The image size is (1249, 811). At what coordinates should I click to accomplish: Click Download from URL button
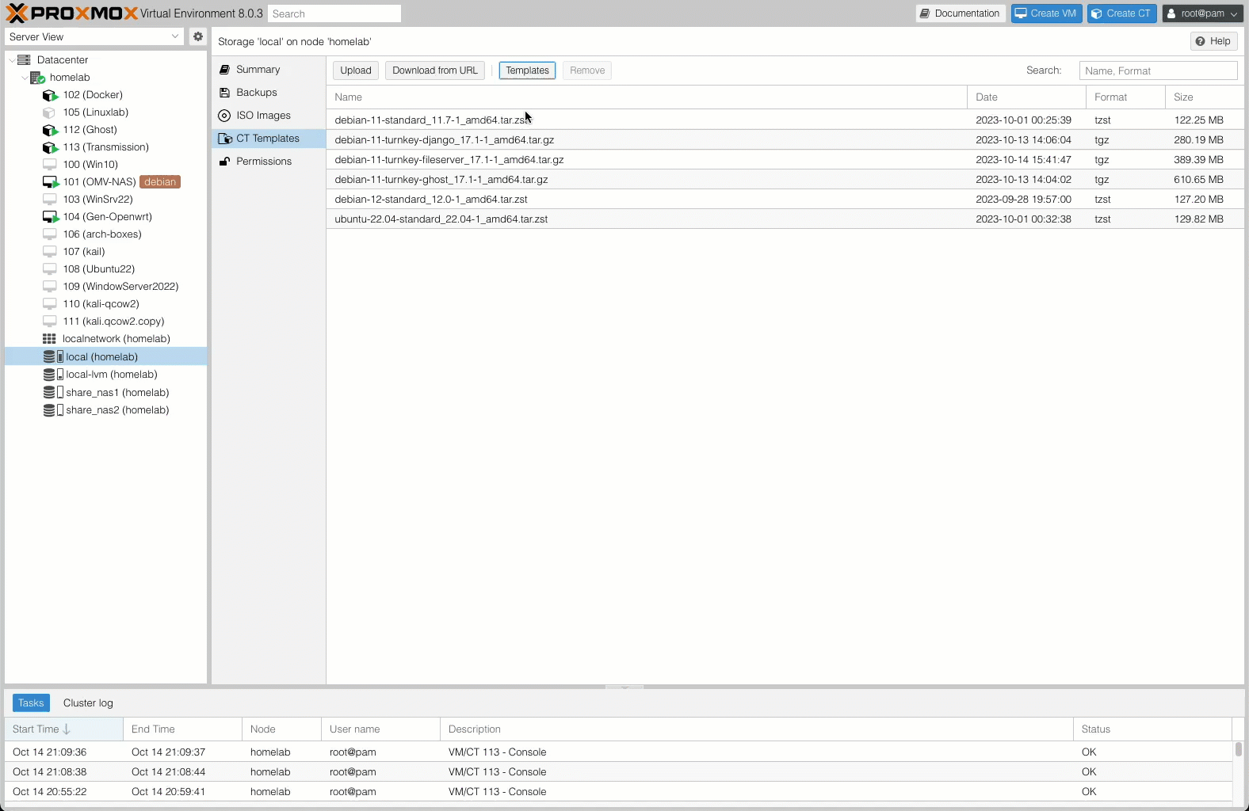435,70
